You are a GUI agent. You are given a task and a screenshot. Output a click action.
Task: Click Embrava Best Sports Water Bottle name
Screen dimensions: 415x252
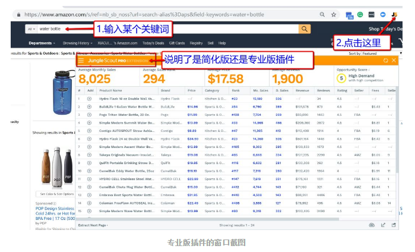click(127, 195)
